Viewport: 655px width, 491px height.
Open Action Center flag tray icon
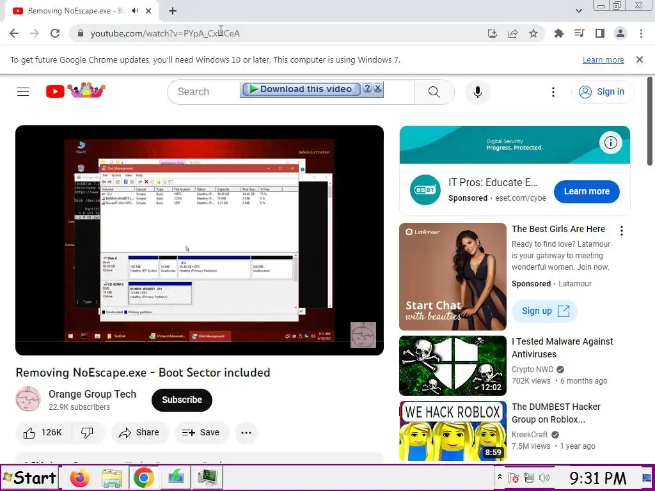[514, 478]
